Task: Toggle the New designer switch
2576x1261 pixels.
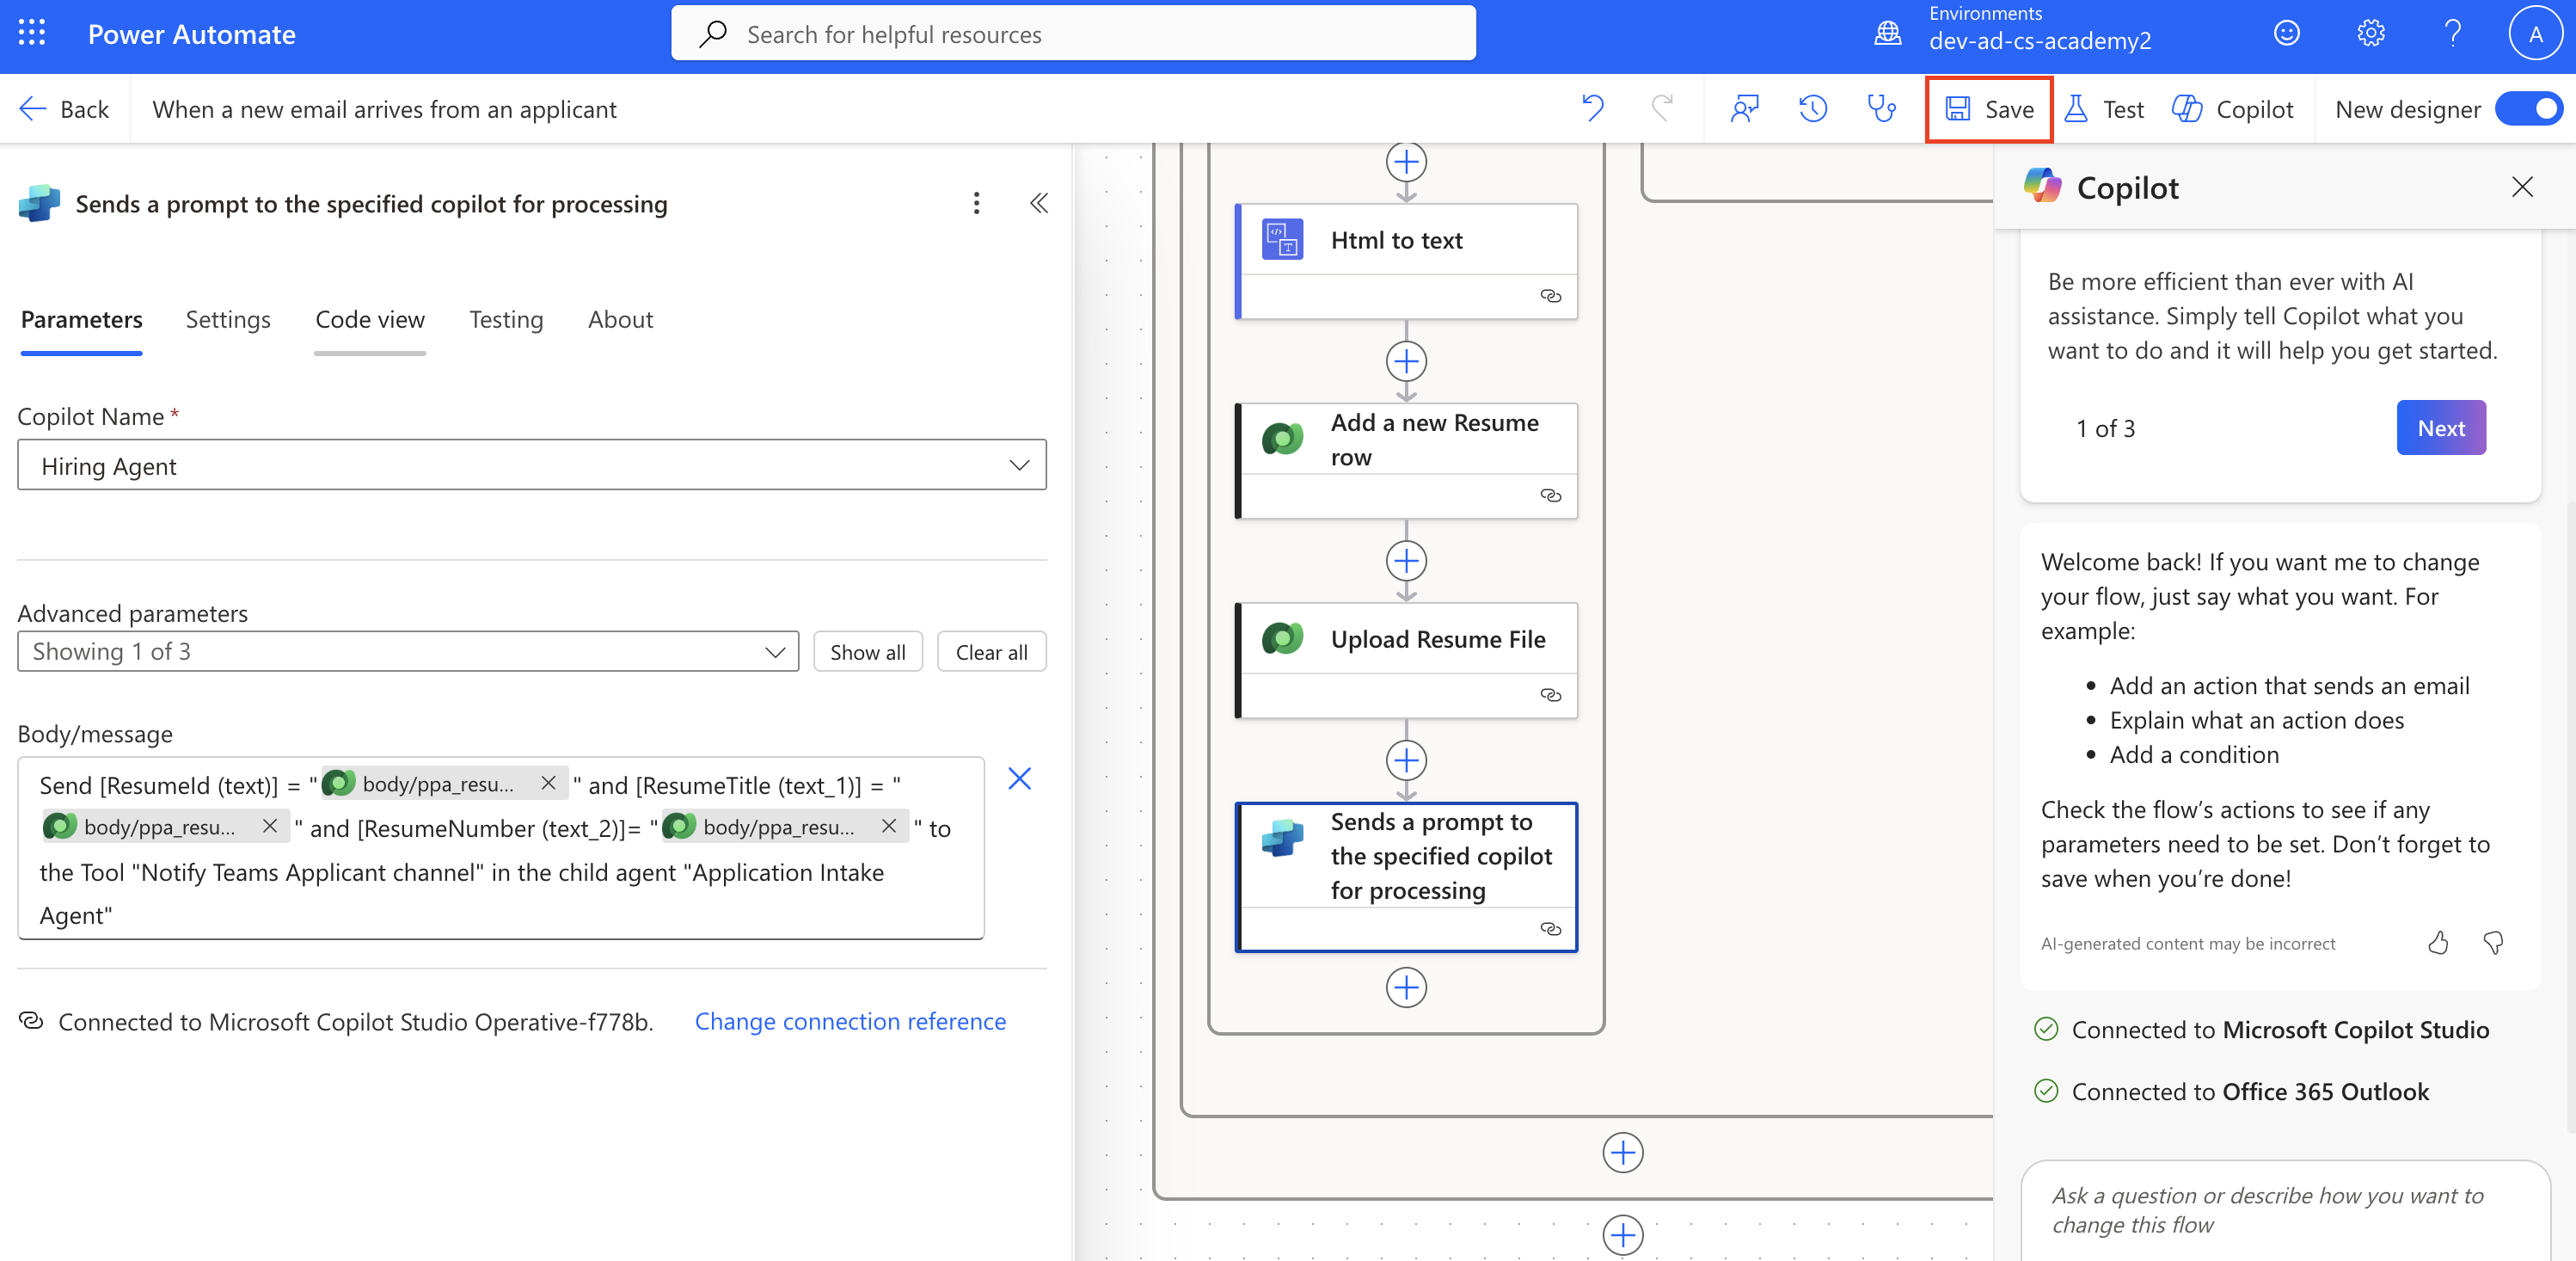Action: [2529, 108]
